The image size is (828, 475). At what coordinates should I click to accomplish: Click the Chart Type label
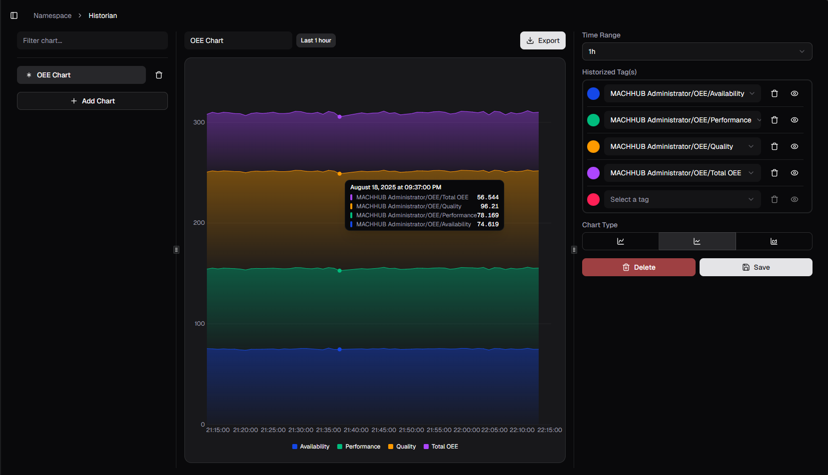coord(600,225)
